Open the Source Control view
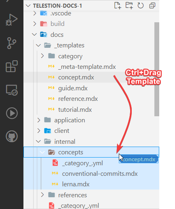175x209 pixels. pyautogui.click(x=12, y=43)
